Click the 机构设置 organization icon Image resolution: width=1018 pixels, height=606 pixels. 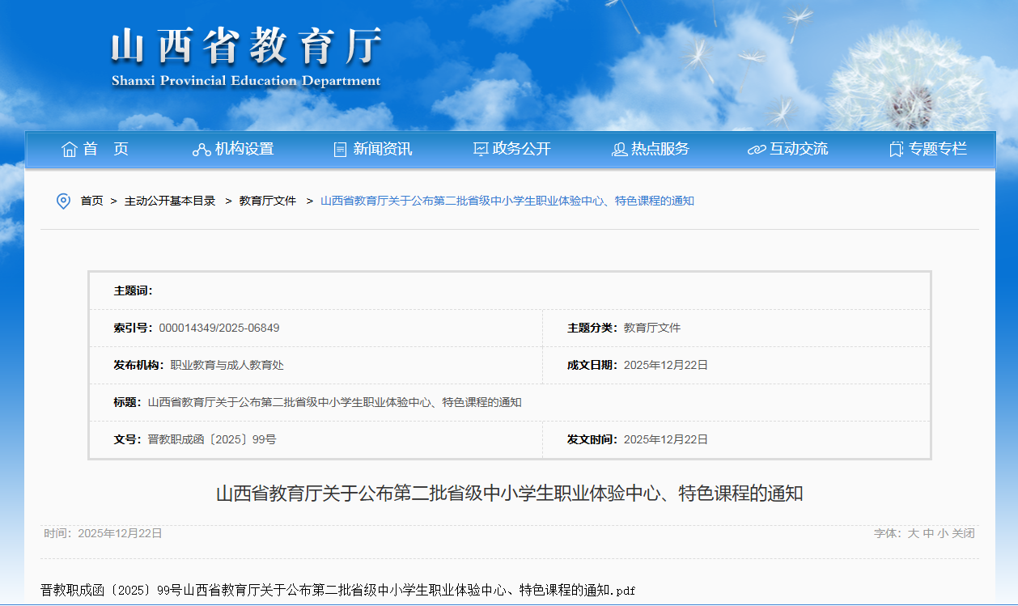click(x=201, y=150)
